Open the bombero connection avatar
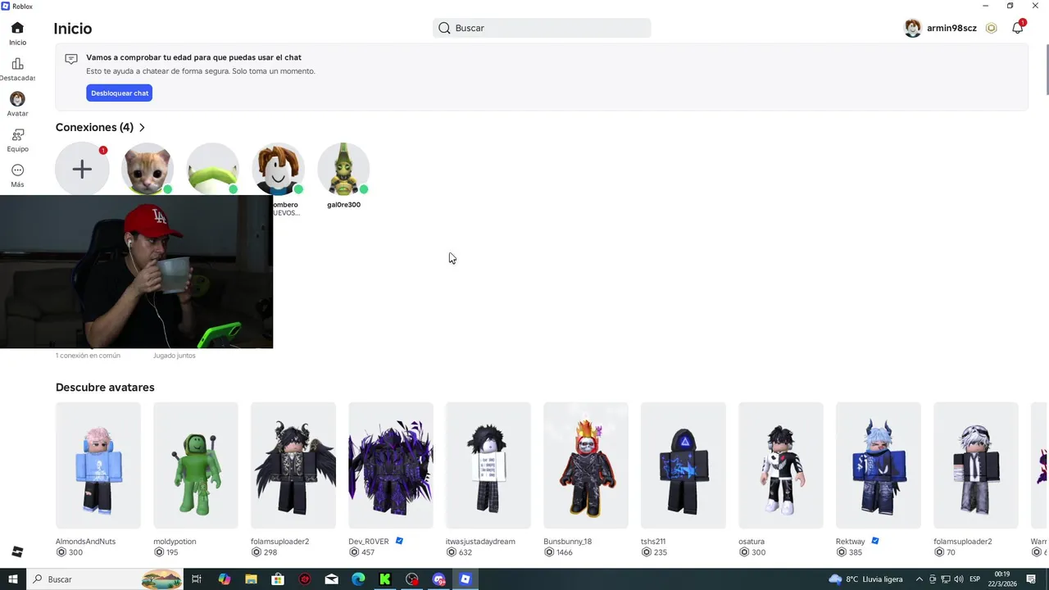 point(279,169)
